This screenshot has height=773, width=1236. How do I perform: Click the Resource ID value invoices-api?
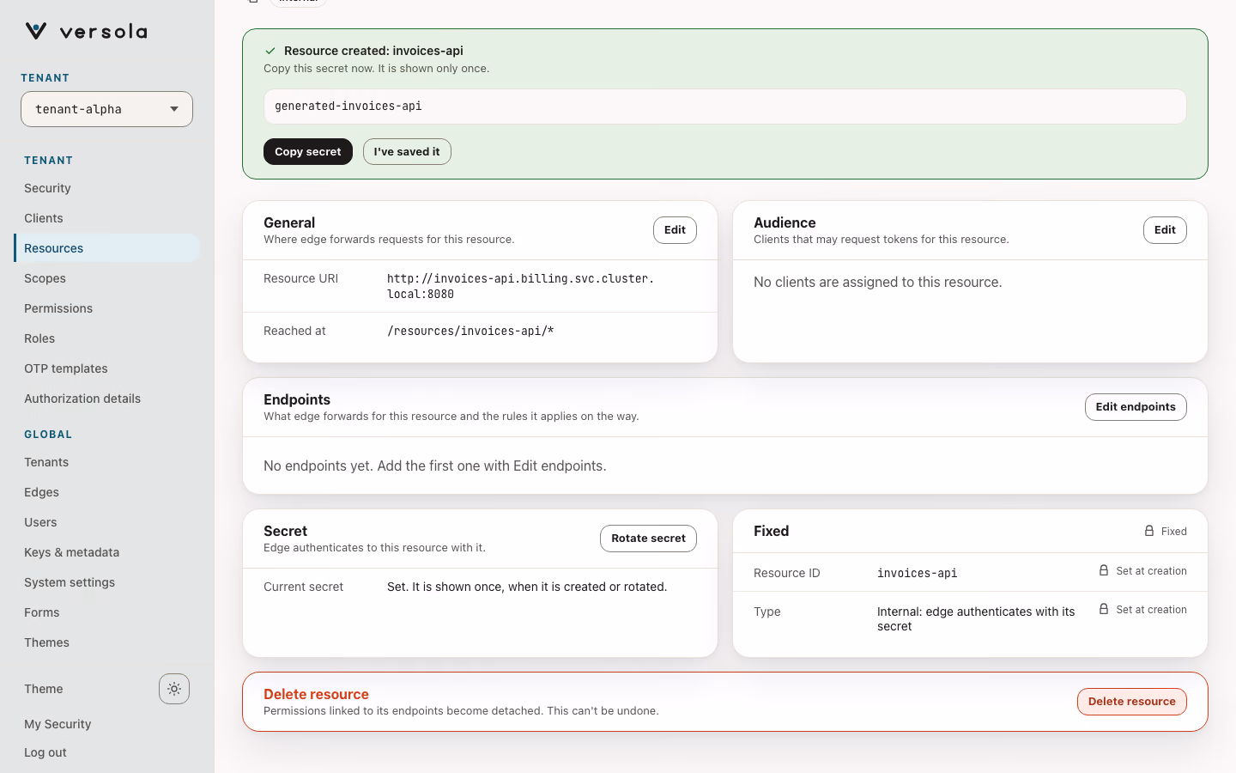tap(917, 573)
